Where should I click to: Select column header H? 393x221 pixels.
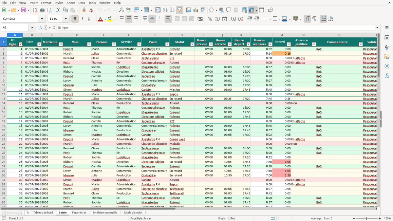click(x=182, y=35)
